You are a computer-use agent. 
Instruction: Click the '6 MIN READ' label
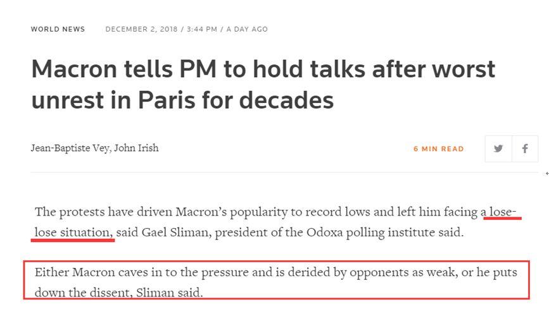(438, 149)
